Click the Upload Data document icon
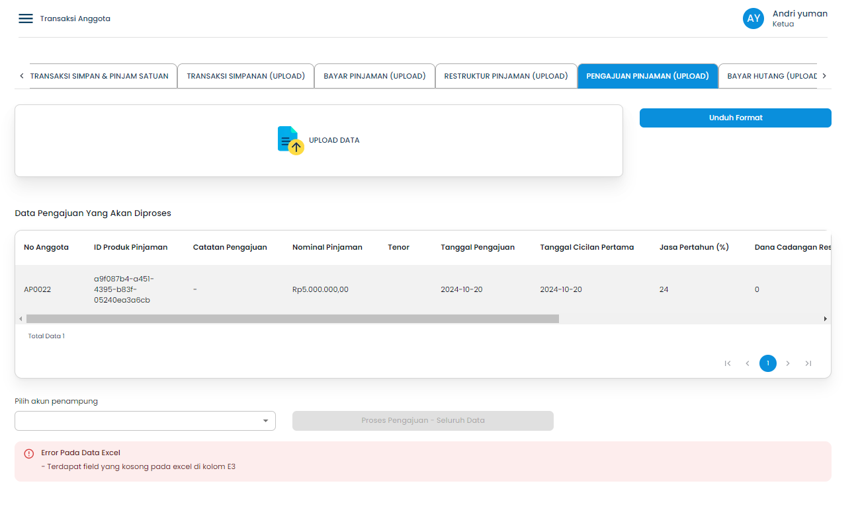The width and height of the screenshot is (858, 514). tap(289, 139)
